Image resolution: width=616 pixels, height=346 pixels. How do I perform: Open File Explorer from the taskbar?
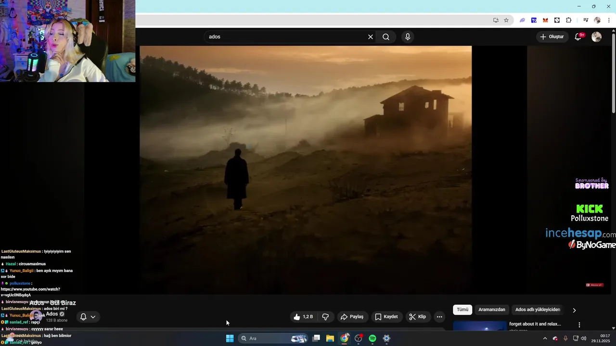pyautogui.click(x=330, y=338)
